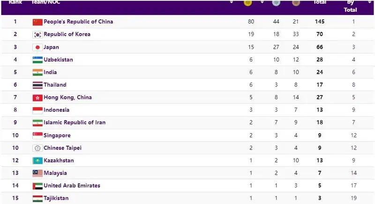The height and width of the screenshot is (204, 375).
Task: Open the Islamic Republic of Iran link
Action: pos(75,123)
